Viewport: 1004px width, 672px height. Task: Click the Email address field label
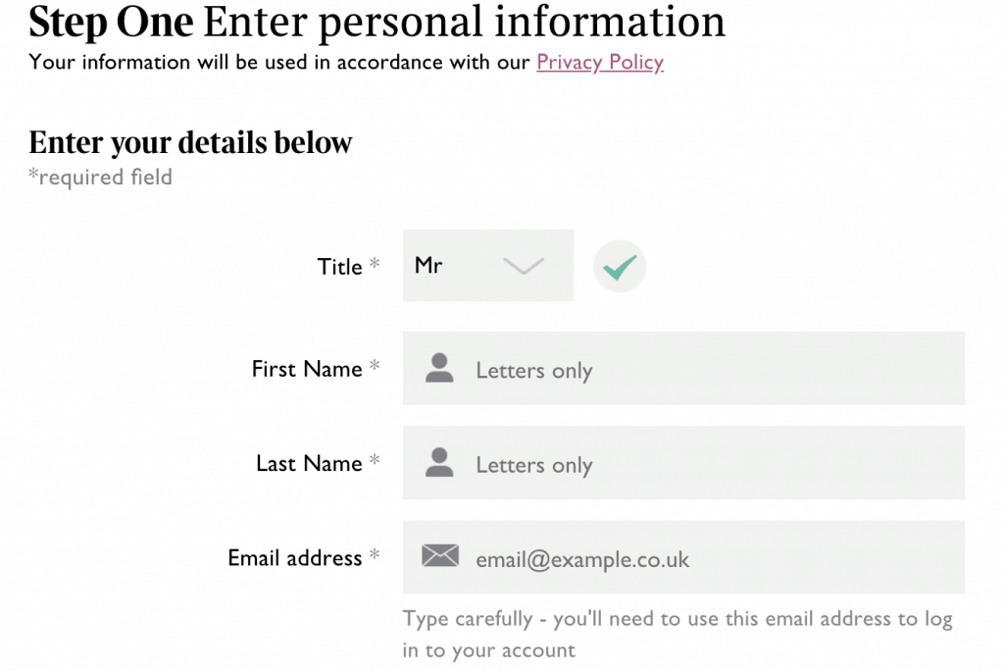(x=295, y=558)
